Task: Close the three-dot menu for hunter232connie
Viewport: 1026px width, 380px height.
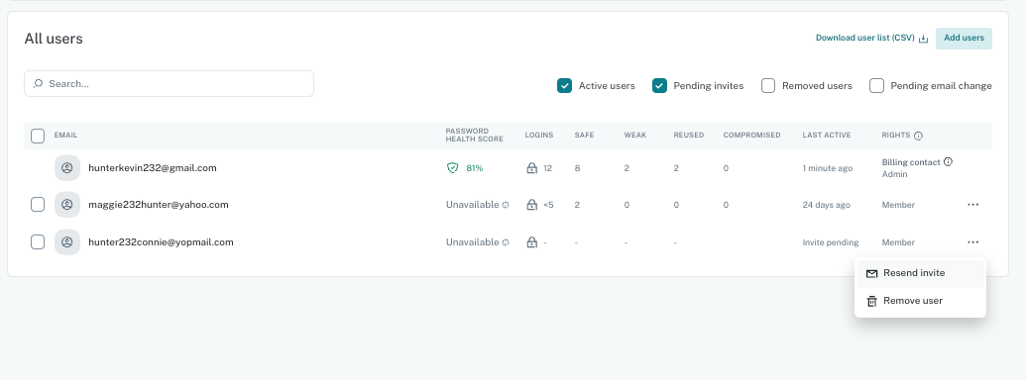Action: pyautogui.click(x=973, y=241)
